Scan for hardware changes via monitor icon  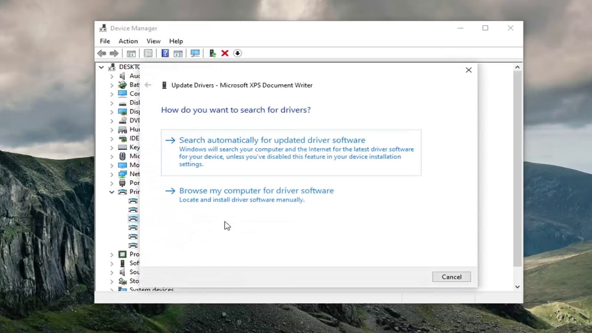(x=195, y=53)
